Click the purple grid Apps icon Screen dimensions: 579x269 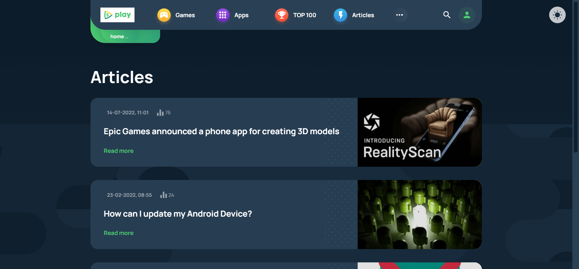(x=223, y=15)
